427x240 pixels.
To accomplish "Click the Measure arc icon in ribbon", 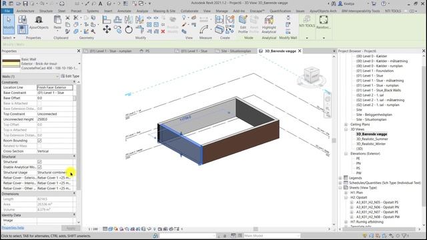I will click(x=203, y=29).
